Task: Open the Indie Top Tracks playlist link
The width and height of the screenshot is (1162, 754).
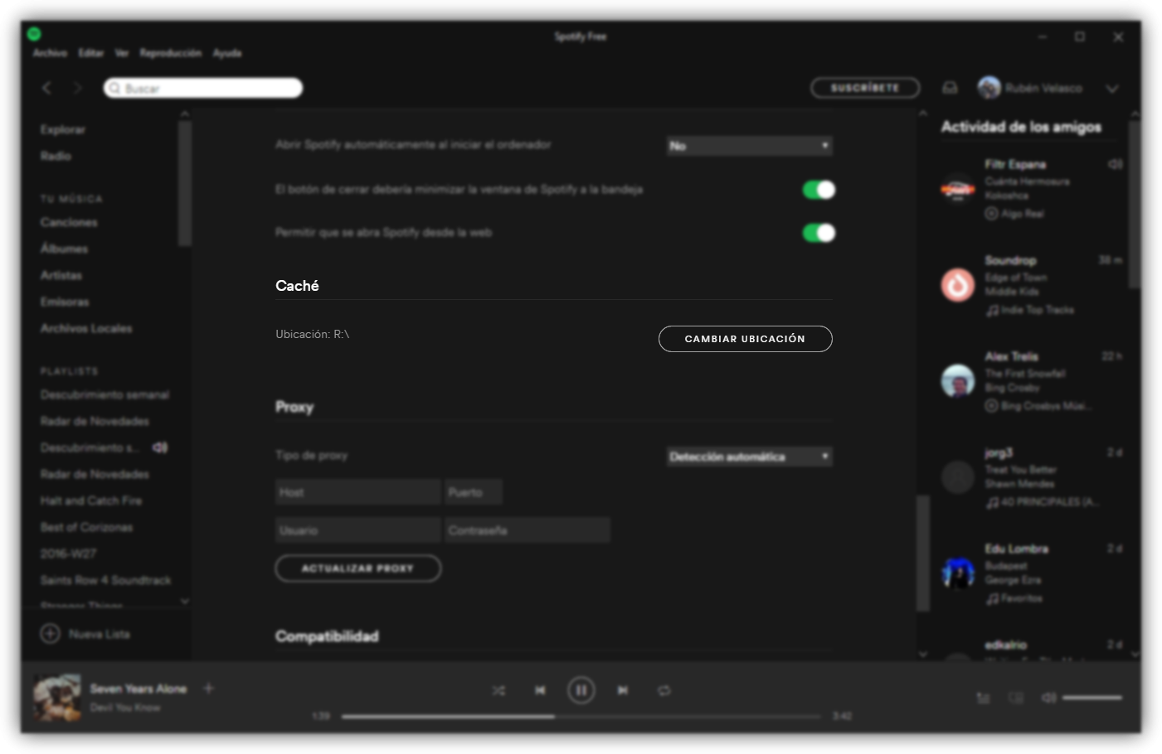Action: click(x=1037, y=310)
